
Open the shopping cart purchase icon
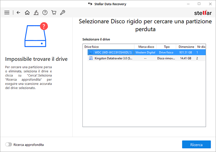click(x=54, y=13)
